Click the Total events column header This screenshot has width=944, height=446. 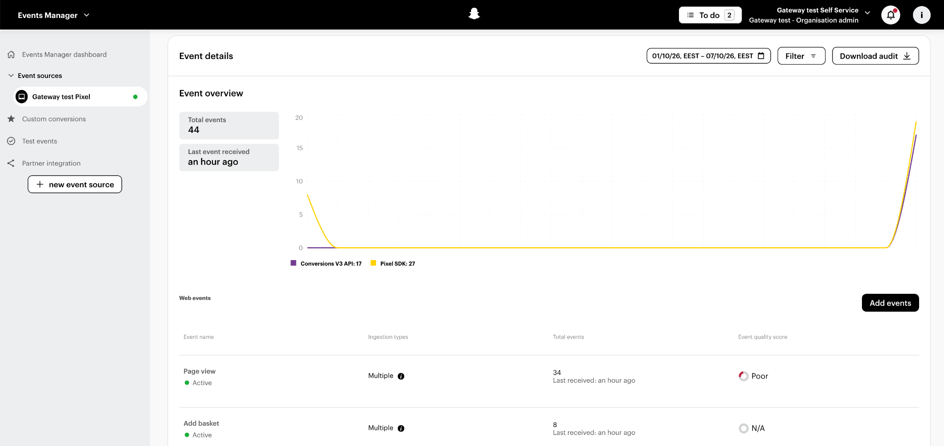tap(568, 337)
